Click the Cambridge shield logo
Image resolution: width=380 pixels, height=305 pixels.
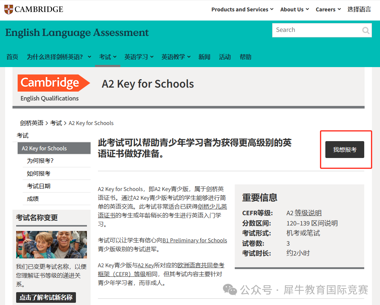(9, 10)
